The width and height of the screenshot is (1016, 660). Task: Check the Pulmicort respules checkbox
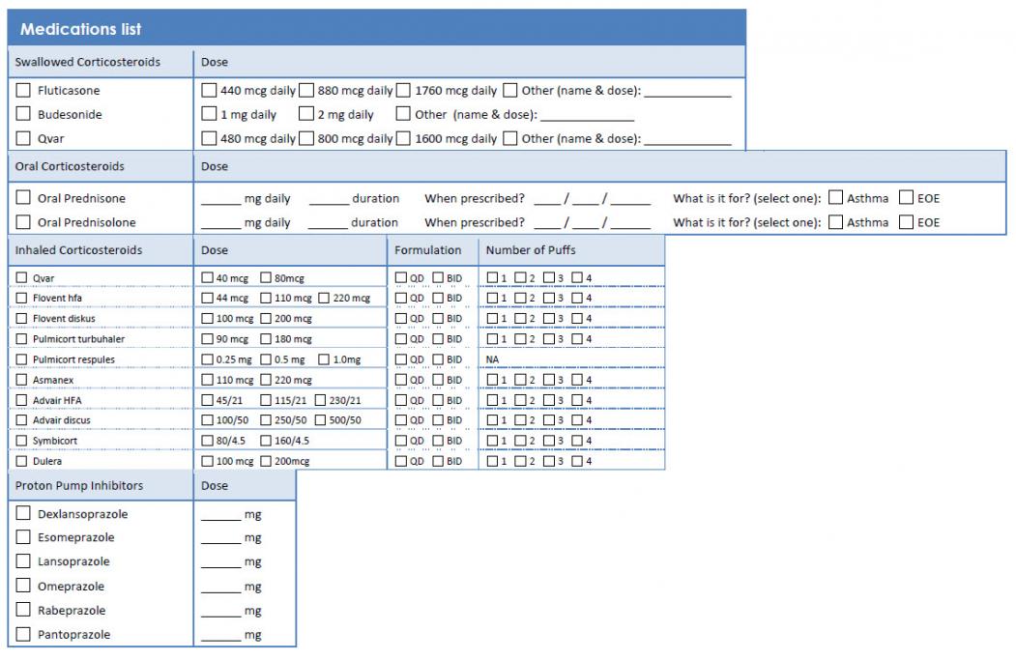tap(21, 359)
